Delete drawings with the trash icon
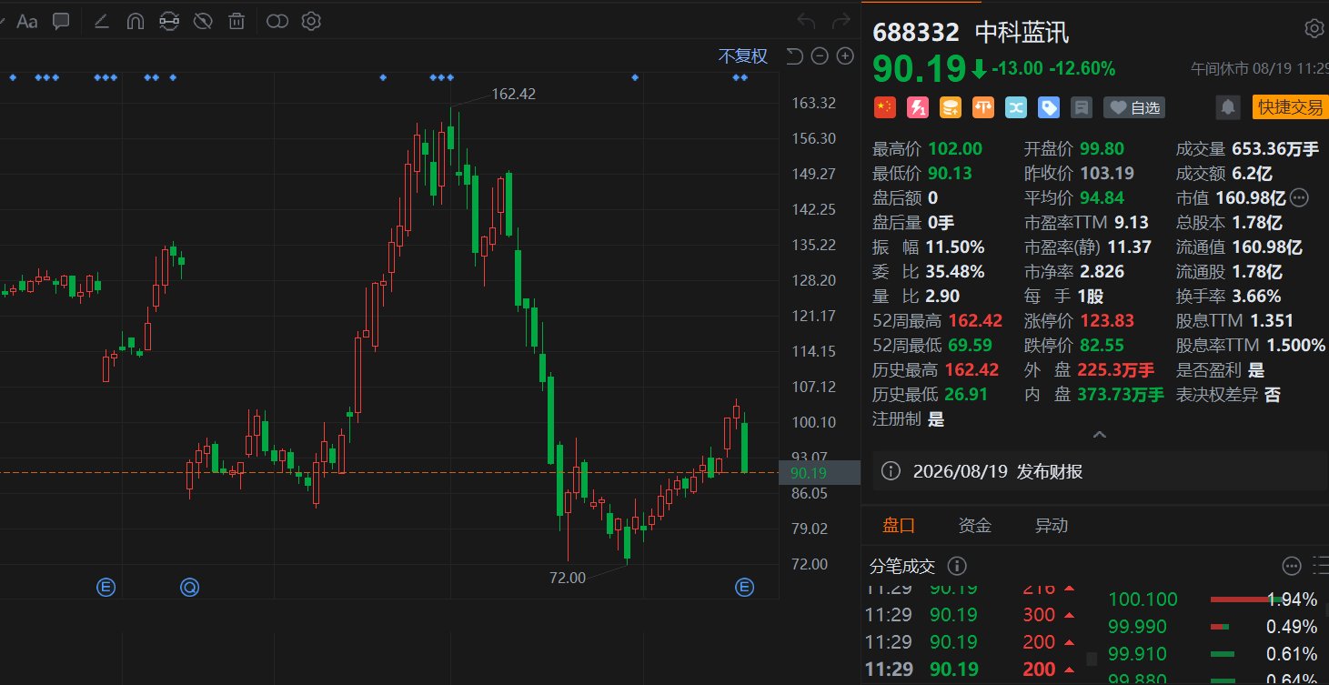 click(237, 21)
